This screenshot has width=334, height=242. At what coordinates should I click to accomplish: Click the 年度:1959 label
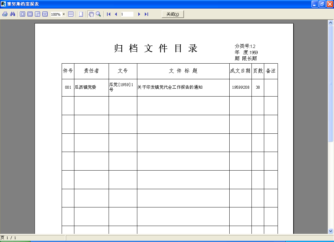tap(246, 53)
